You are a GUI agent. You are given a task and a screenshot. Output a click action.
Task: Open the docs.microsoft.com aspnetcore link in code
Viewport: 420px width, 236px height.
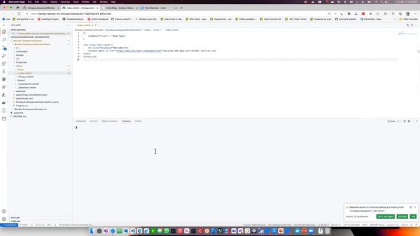139,50
